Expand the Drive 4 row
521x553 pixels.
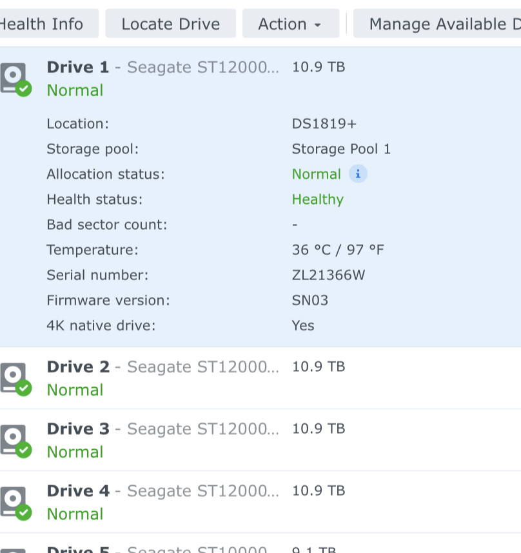[x=260, y=502]
